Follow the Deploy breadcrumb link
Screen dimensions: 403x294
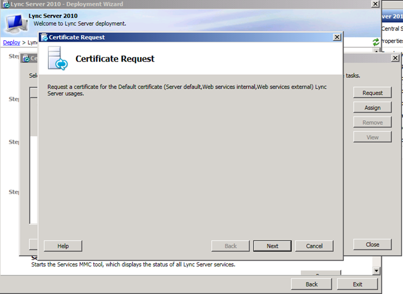coord(12,43)
